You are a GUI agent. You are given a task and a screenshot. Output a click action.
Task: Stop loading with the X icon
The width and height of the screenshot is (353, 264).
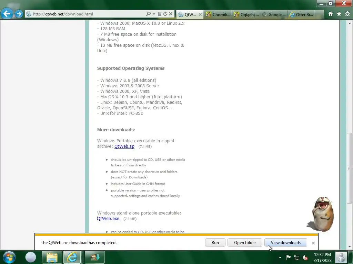click(x=171, y=14)
